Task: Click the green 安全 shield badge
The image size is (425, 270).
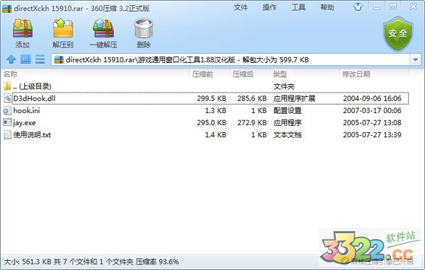Action: [397, 34]
